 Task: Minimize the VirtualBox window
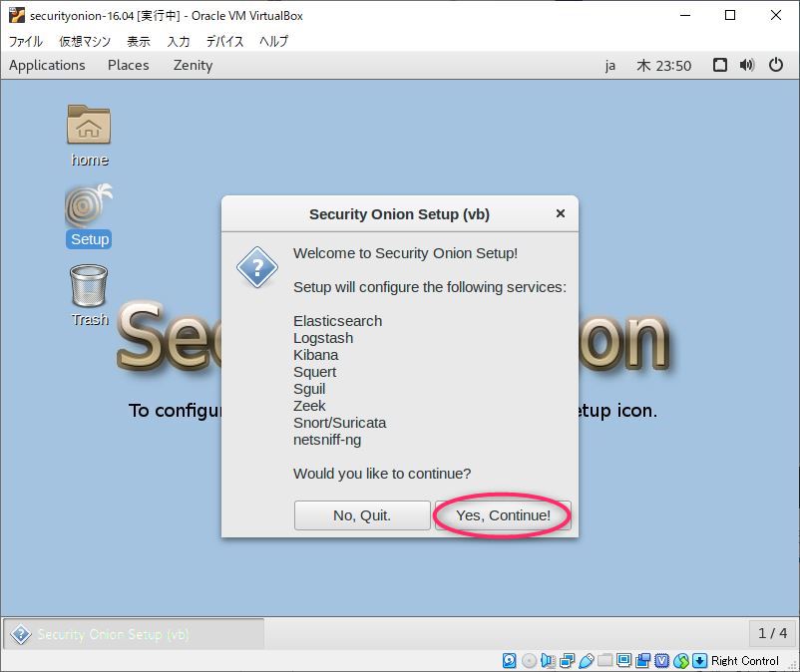pyautogui.click(x=684, y=15)
